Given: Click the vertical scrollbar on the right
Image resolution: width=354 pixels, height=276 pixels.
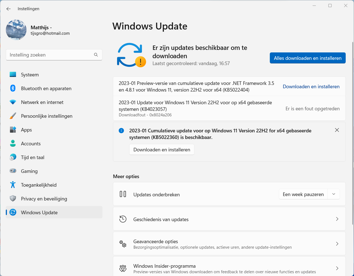Looking at the screenshot, I should coord(353,132).
